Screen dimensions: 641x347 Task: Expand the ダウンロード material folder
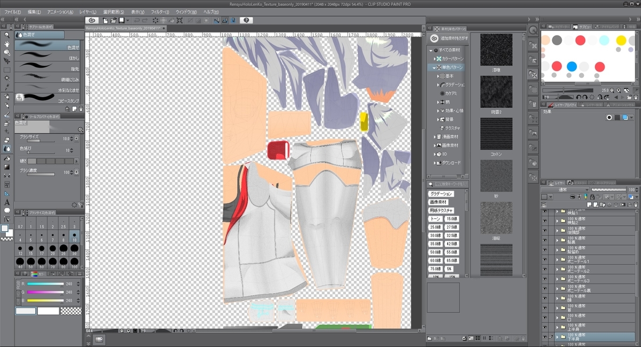434,163
